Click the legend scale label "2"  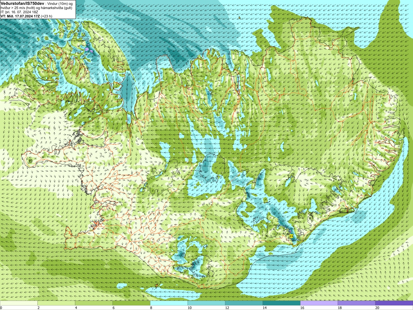(x=38, y=308)
